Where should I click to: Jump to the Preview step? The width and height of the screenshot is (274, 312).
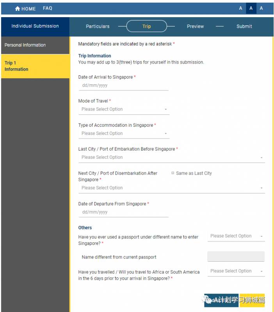pyautogui.click(x=195, y=27)
